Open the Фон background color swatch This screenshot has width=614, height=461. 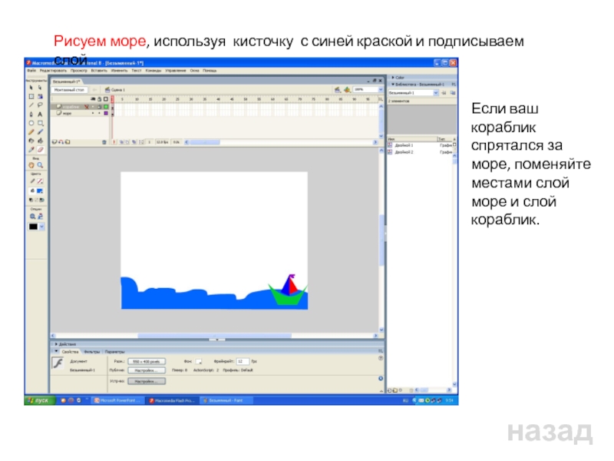[x=199, y=361]
